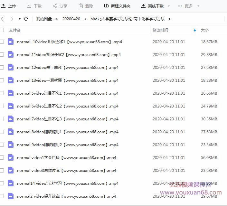The width and height of the screenshot is (227, 206).
Task: Expand the offline download dropdown arrow
Action: point(169,6)
